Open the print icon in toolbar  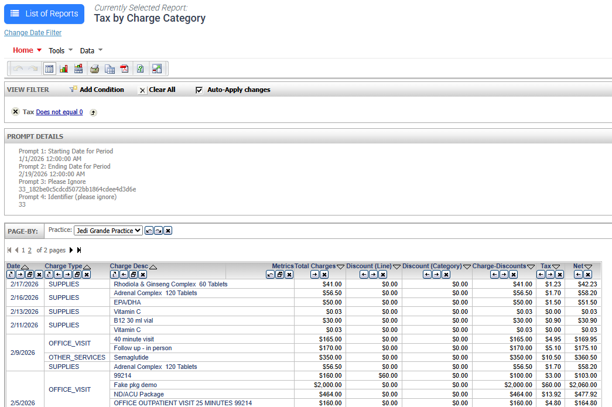coord(94,69)
